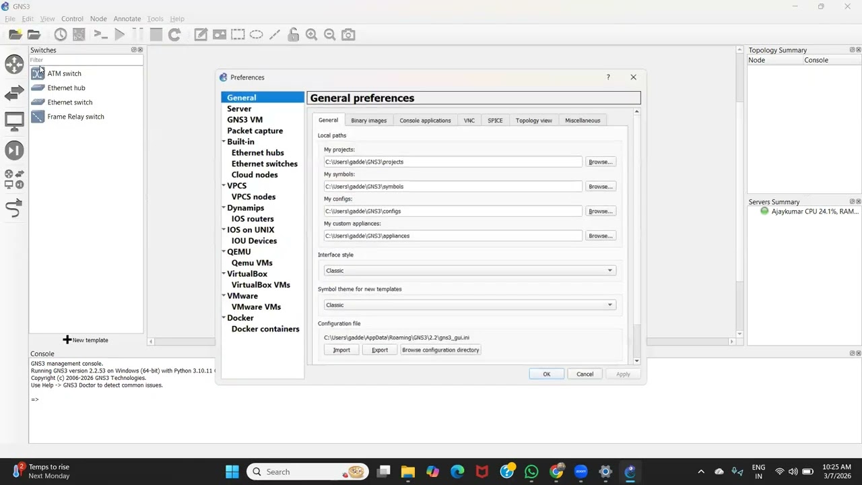Click New template link
Viewport: 862px width, 485px height.
point(86,340)
